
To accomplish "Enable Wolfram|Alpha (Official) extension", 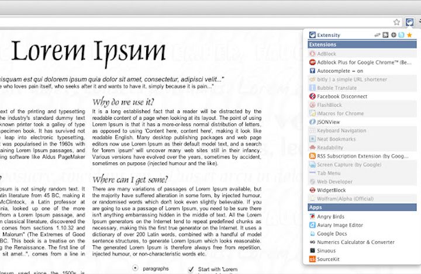I will pyautogui.click(x=362, y=199).
